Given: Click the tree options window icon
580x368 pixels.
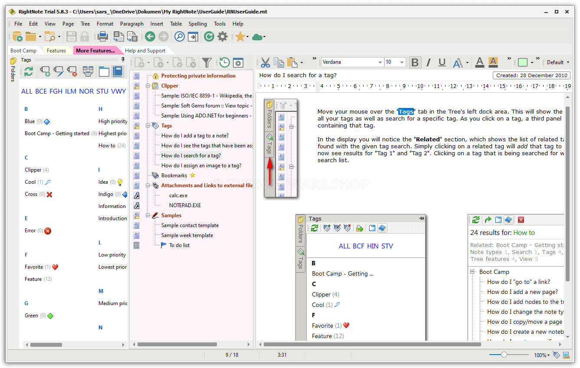Looking at the screenshot, I should [238, 63].
